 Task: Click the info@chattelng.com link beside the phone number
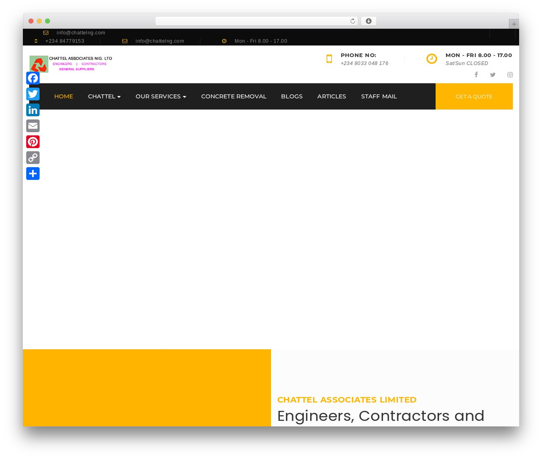point(160,41)
